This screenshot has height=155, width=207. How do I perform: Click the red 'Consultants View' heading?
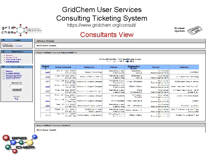(107, 35)
